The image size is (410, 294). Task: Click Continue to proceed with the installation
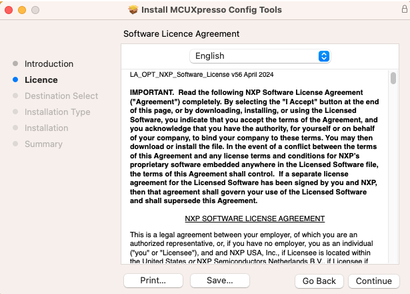click(x=373, y=281)
